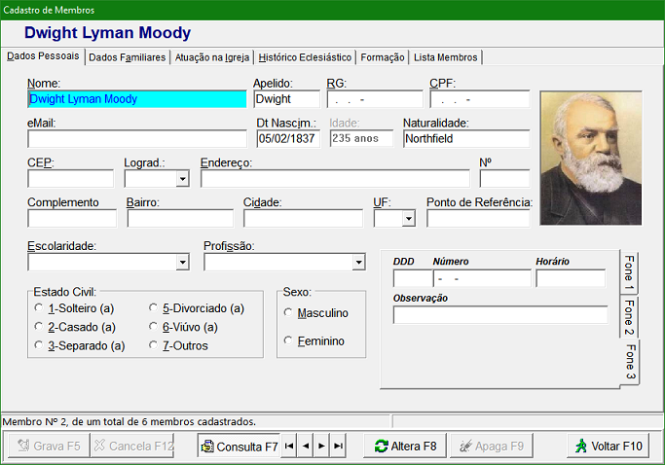The image size is (665, 465).
Task: Click the Apelido field
Action: [287, 99]
